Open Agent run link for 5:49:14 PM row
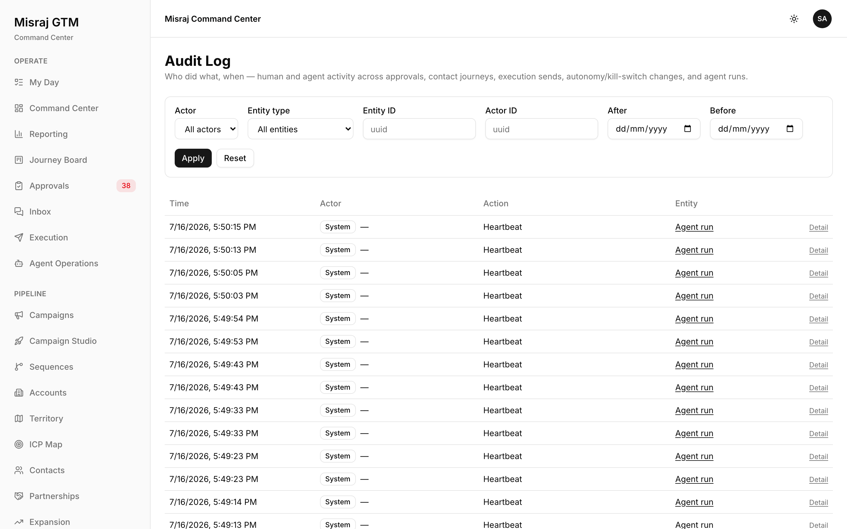 pos(694,502)
